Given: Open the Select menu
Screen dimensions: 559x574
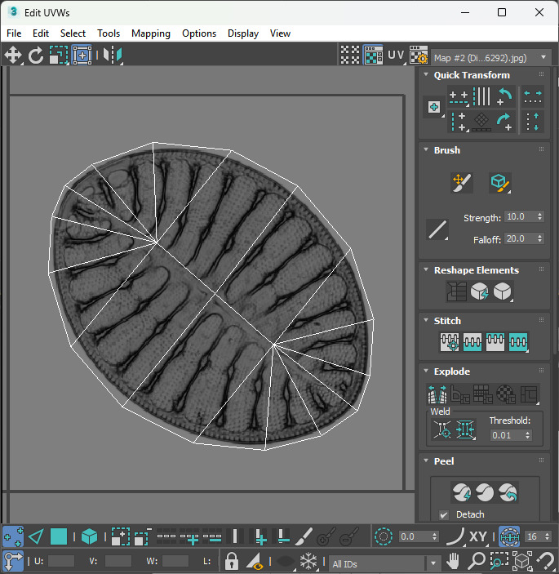Looking at the screenshot, I should click(73, 33).
